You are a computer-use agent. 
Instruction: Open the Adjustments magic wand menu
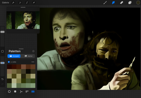pos(20,3)
